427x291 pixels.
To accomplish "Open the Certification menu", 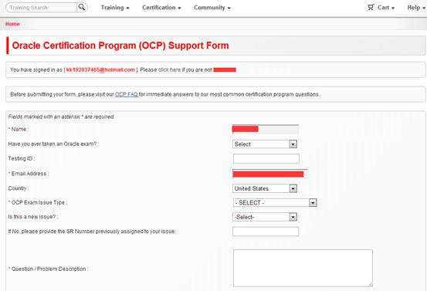I will tap(161, 8).
